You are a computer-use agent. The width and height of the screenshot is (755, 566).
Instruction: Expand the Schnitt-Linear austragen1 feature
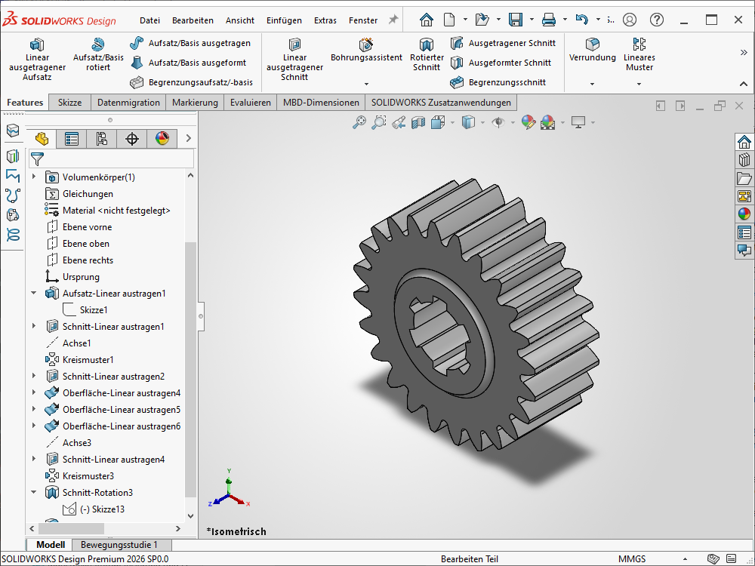pyautogui.click(x=33, y=327)
